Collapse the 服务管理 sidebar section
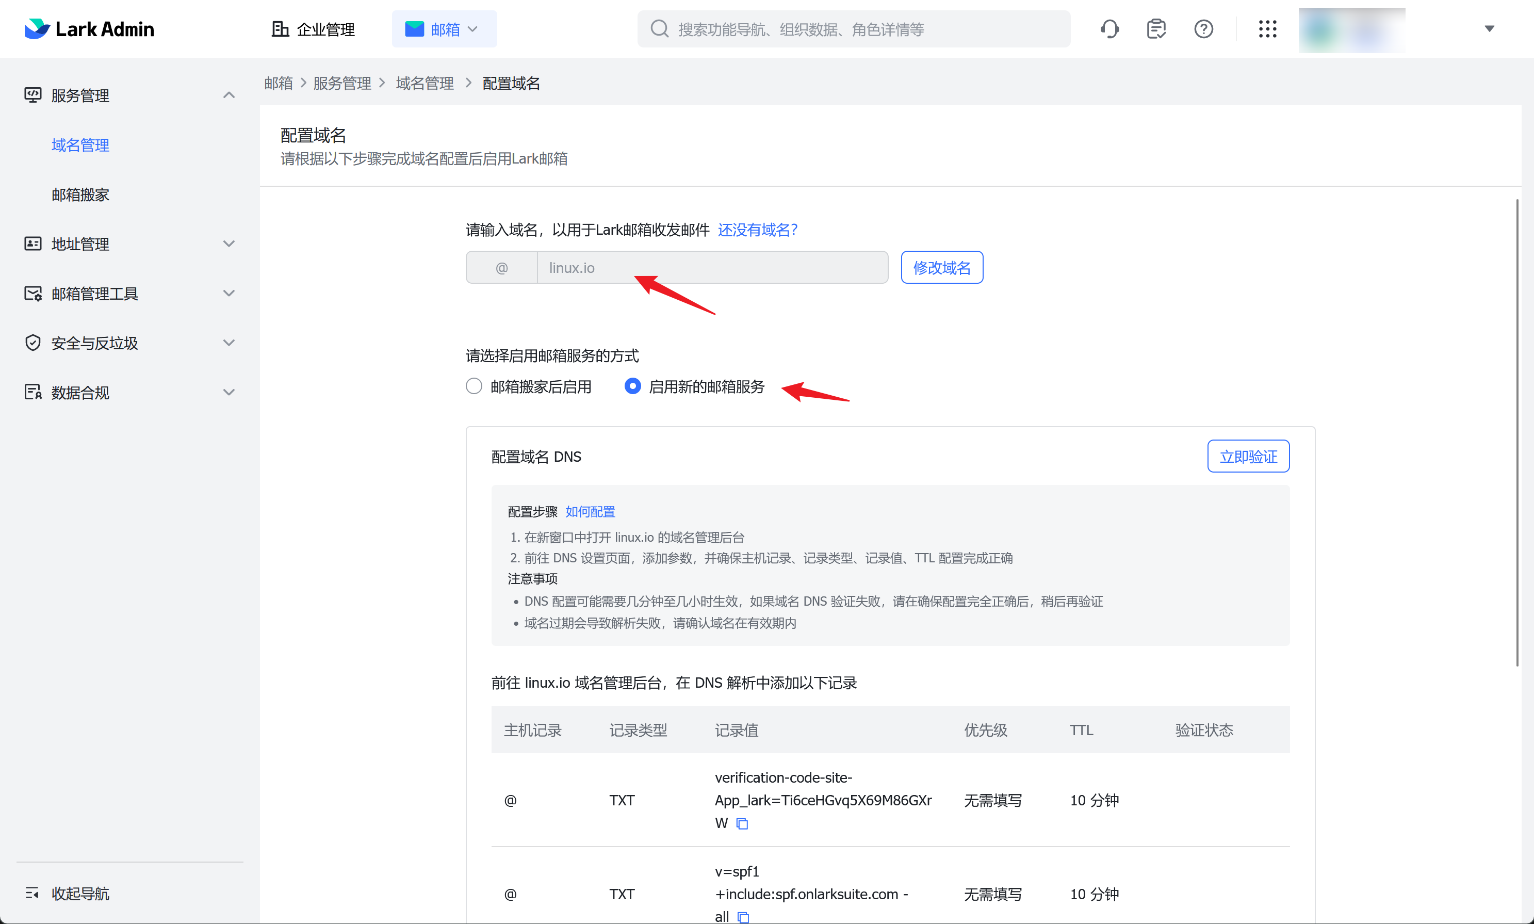The width and height of the screenshot is (1534, 924). 229,94
